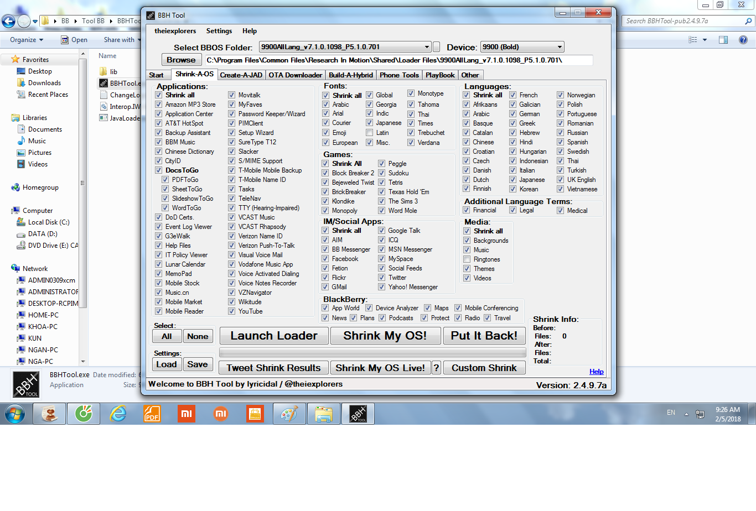Image resolution: width=756 pixels, height=511 pixels.
Task: Open the Device dropdown showing 9900 (Bold)
Action: coord(560,47)
